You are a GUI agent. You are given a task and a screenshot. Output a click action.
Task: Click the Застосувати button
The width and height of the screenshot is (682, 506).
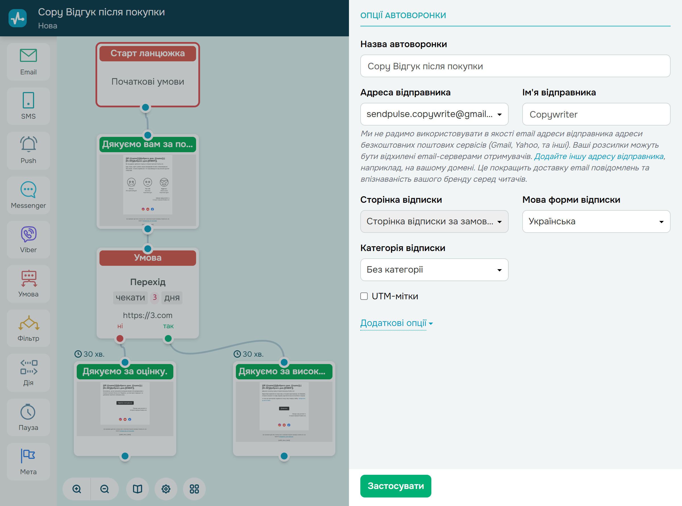395,486
